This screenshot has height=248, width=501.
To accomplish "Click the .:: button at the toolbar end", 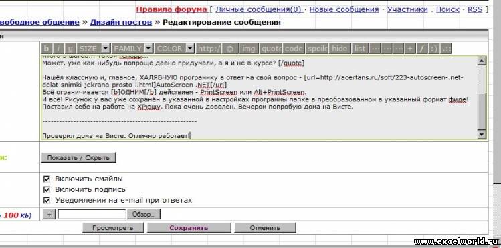I will tap(445, 49).
